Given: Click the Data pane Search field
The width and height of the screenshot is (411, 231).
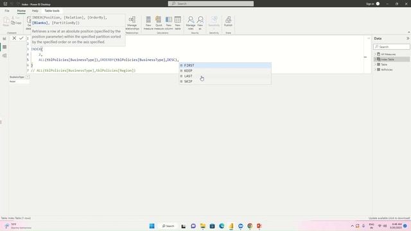Looking at the screenshot, I should 392,47.
